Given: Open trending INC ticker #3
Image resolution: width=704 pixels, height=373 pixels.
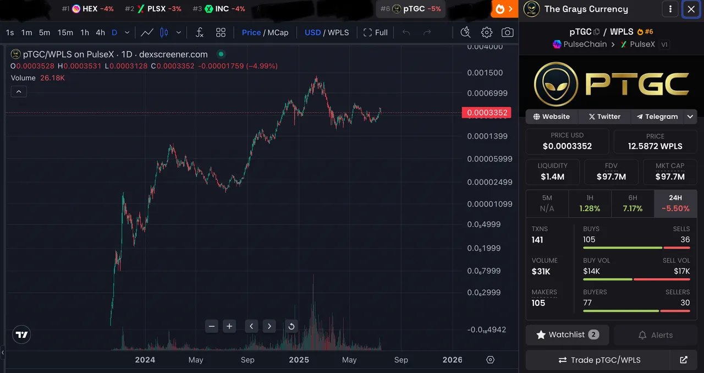Looking at the screenshot, I should click(219, 9).
